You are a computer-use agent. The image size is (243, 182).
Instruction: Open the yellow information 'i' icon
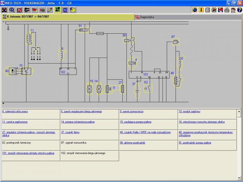point(201,10)
